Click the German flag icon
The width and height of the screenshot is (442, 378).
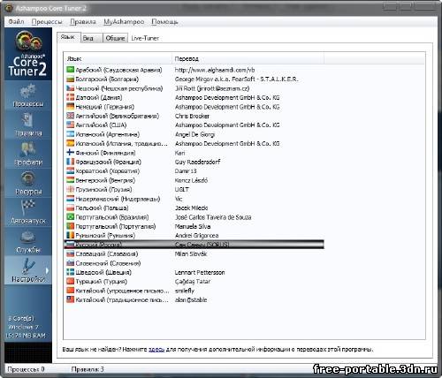pos(70,107)
